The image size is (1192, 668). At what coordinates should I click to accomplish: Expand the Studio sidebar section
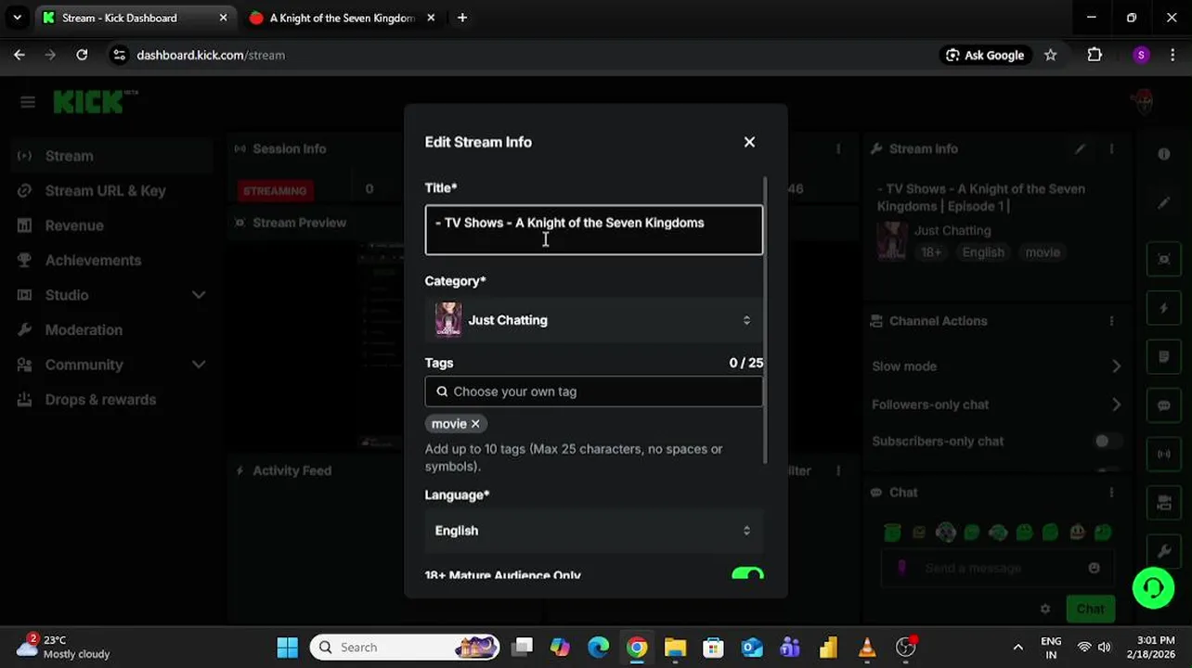(x=111, y=295)
